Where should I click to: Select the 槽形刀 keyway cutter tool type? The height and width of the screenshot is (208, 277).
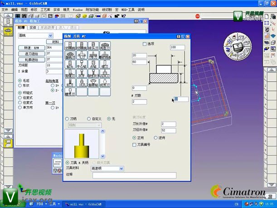point(70,92)
